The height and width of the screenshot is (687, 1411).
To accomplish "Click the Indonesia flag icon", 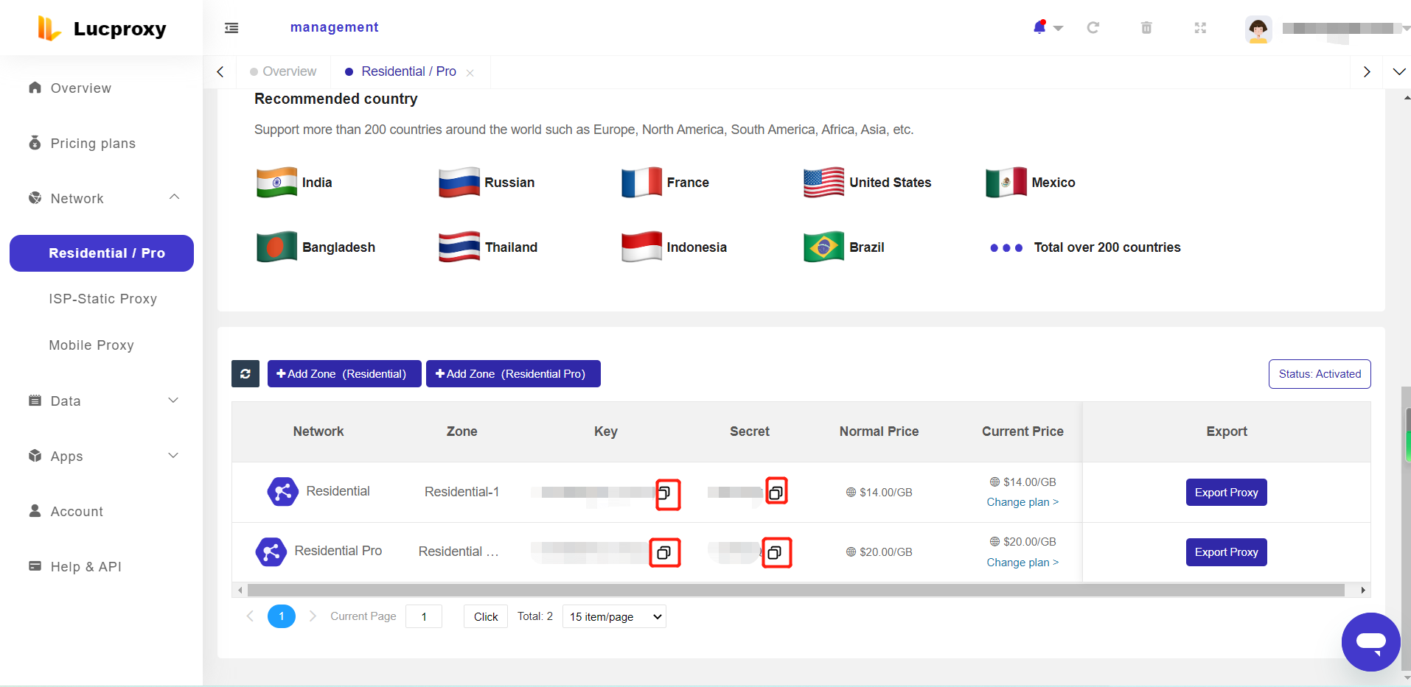I will [641, 247].
